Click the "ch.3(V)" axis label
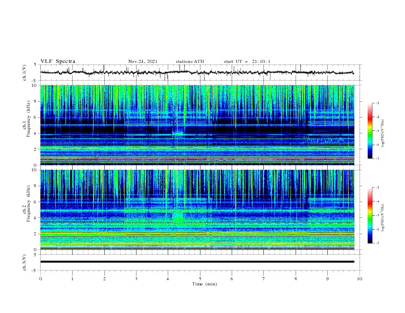 tap(25, 263)
